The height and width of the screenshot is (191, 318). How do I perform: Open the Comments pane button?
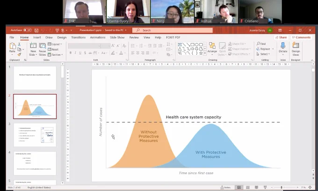pos(301,37)
